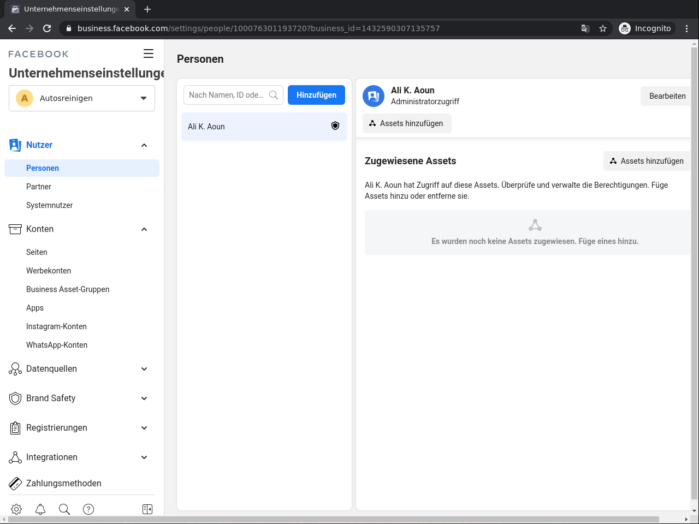The width and height of the screenshot is (699, 524).
Task: Click the Nutzer section label
Action: click(39, 145)
